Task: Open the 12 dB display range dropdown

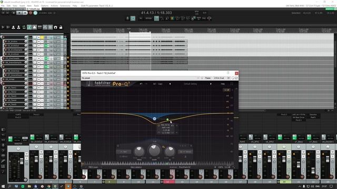Action: pyautogui.click(x=226, y=90)
